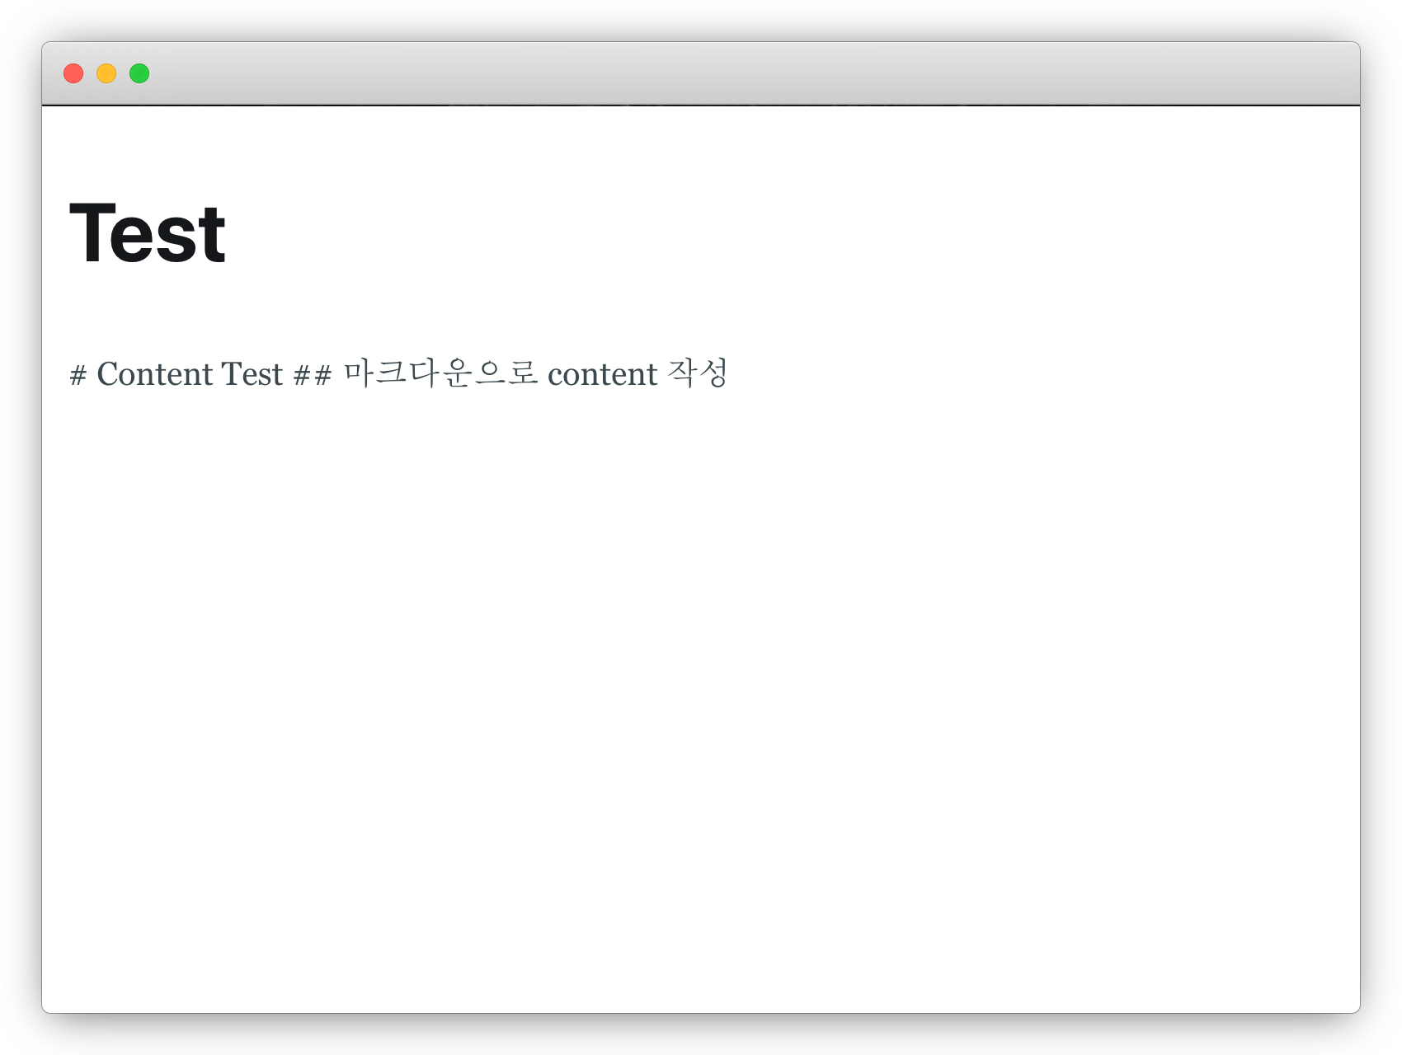The image size is (1402, 1055).
Task: Click the lowercase word "content"
Action: (603, 375)
